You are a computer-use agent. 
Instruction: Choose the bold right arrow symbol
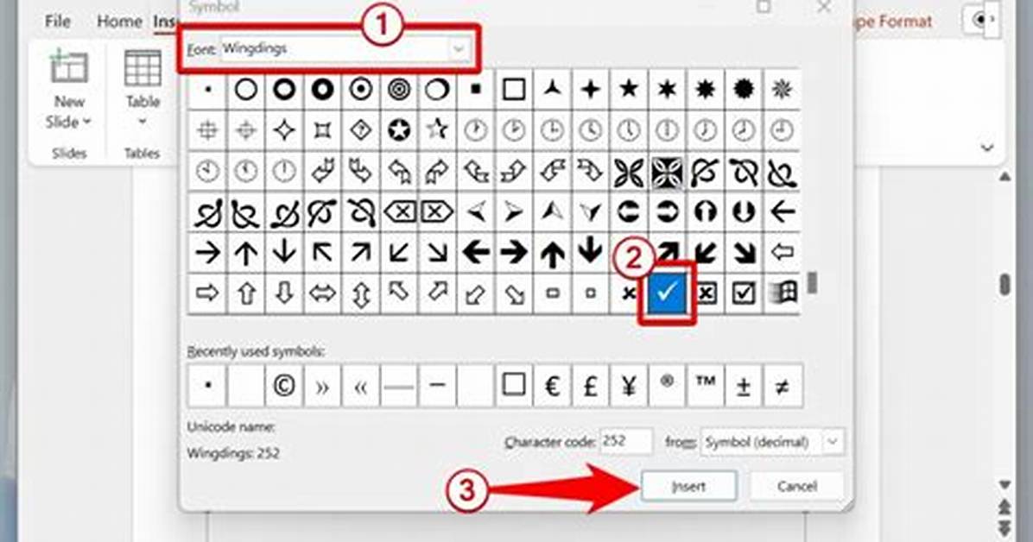click(x=514, y=252)
